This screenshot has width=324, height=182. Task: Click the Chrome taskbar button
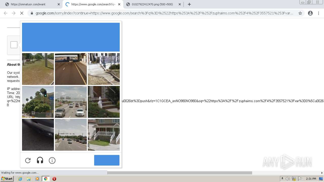pyautogui.click(x=46, y=179)
